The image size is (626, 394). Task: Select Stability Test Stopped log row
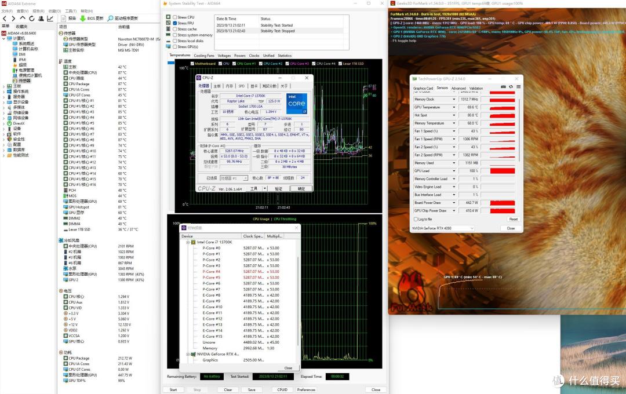coord(280,31)
